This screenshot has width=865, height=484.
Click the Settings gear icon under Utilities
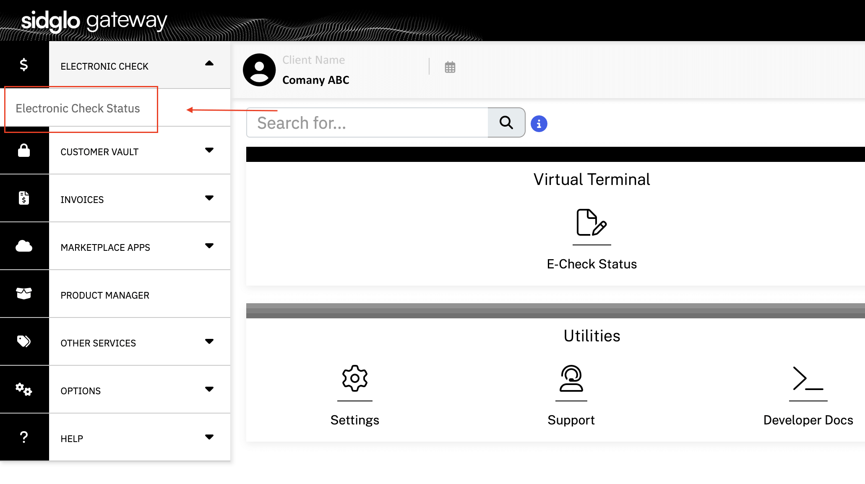(355, 378)
